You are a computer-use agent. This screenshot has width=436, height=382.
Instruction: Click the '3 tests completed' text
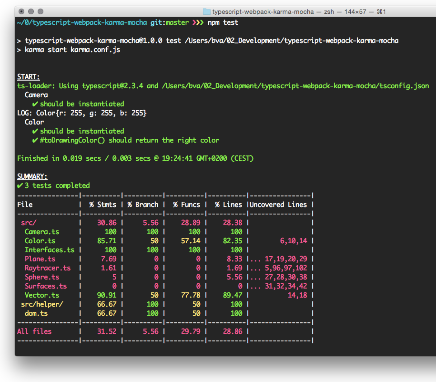click(x=57, y=186)
